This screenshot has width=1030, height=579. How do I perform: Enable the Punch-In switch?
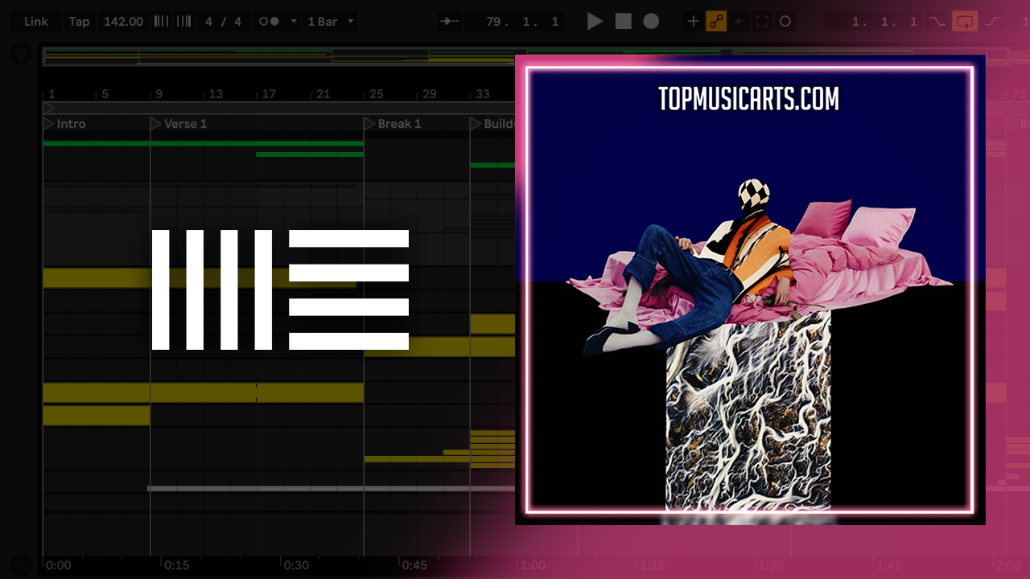(937, 22)
